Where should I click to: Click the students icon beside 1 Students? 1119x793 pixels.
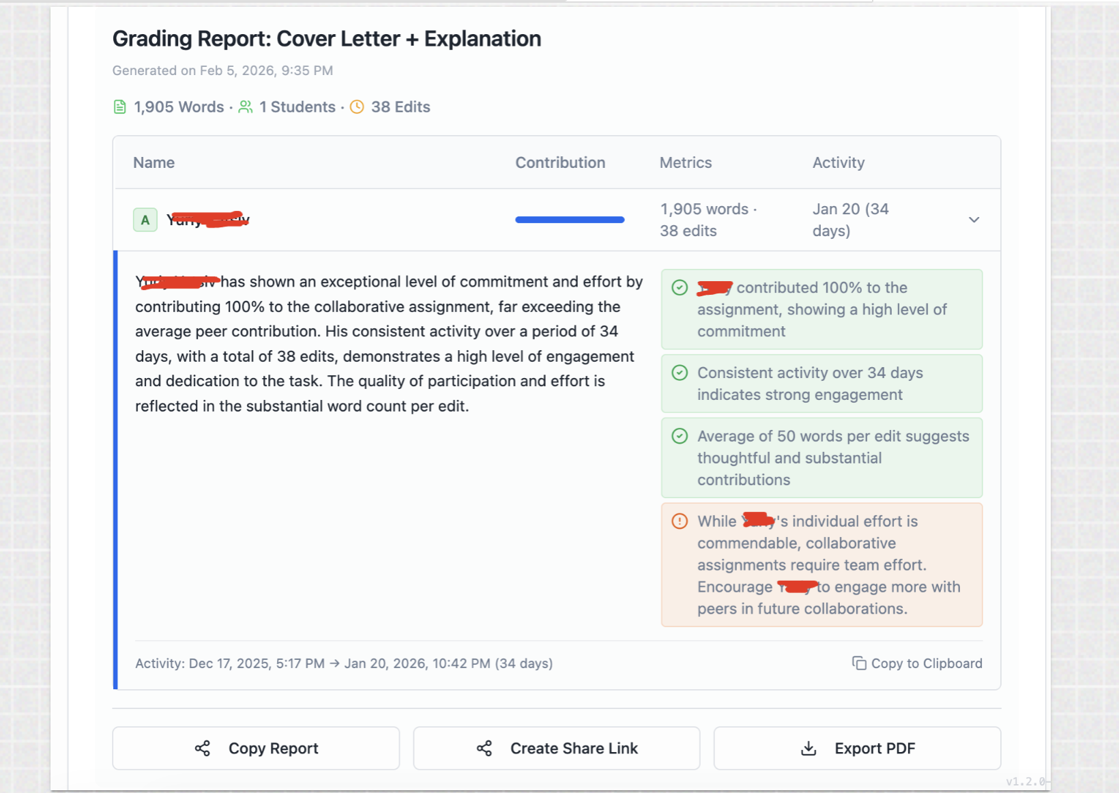[246, 107]
